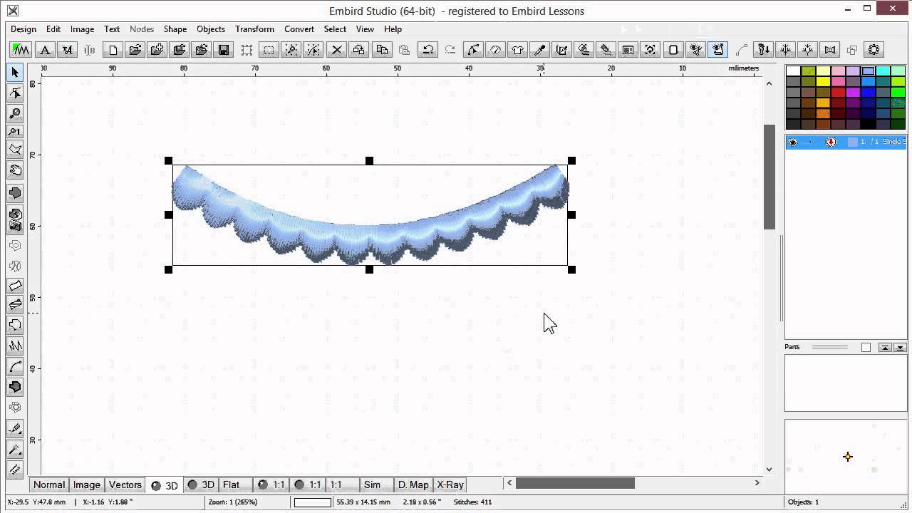This screenshot has height=513, width=912.
Task: Click the down-arrow button in Parts panel header
Action: tap(899, 348)
